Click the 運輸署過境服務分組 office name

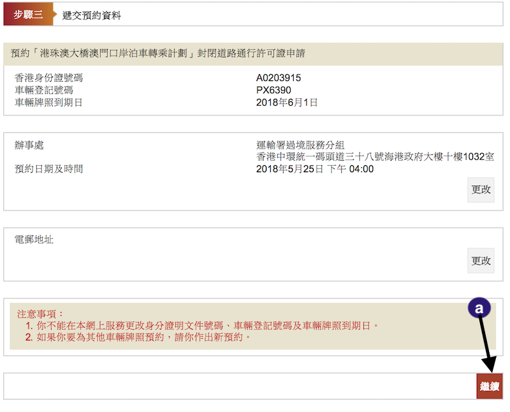[x=300, y=145]
